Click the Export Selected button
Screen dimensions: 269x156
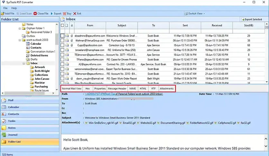coord(252,19)
